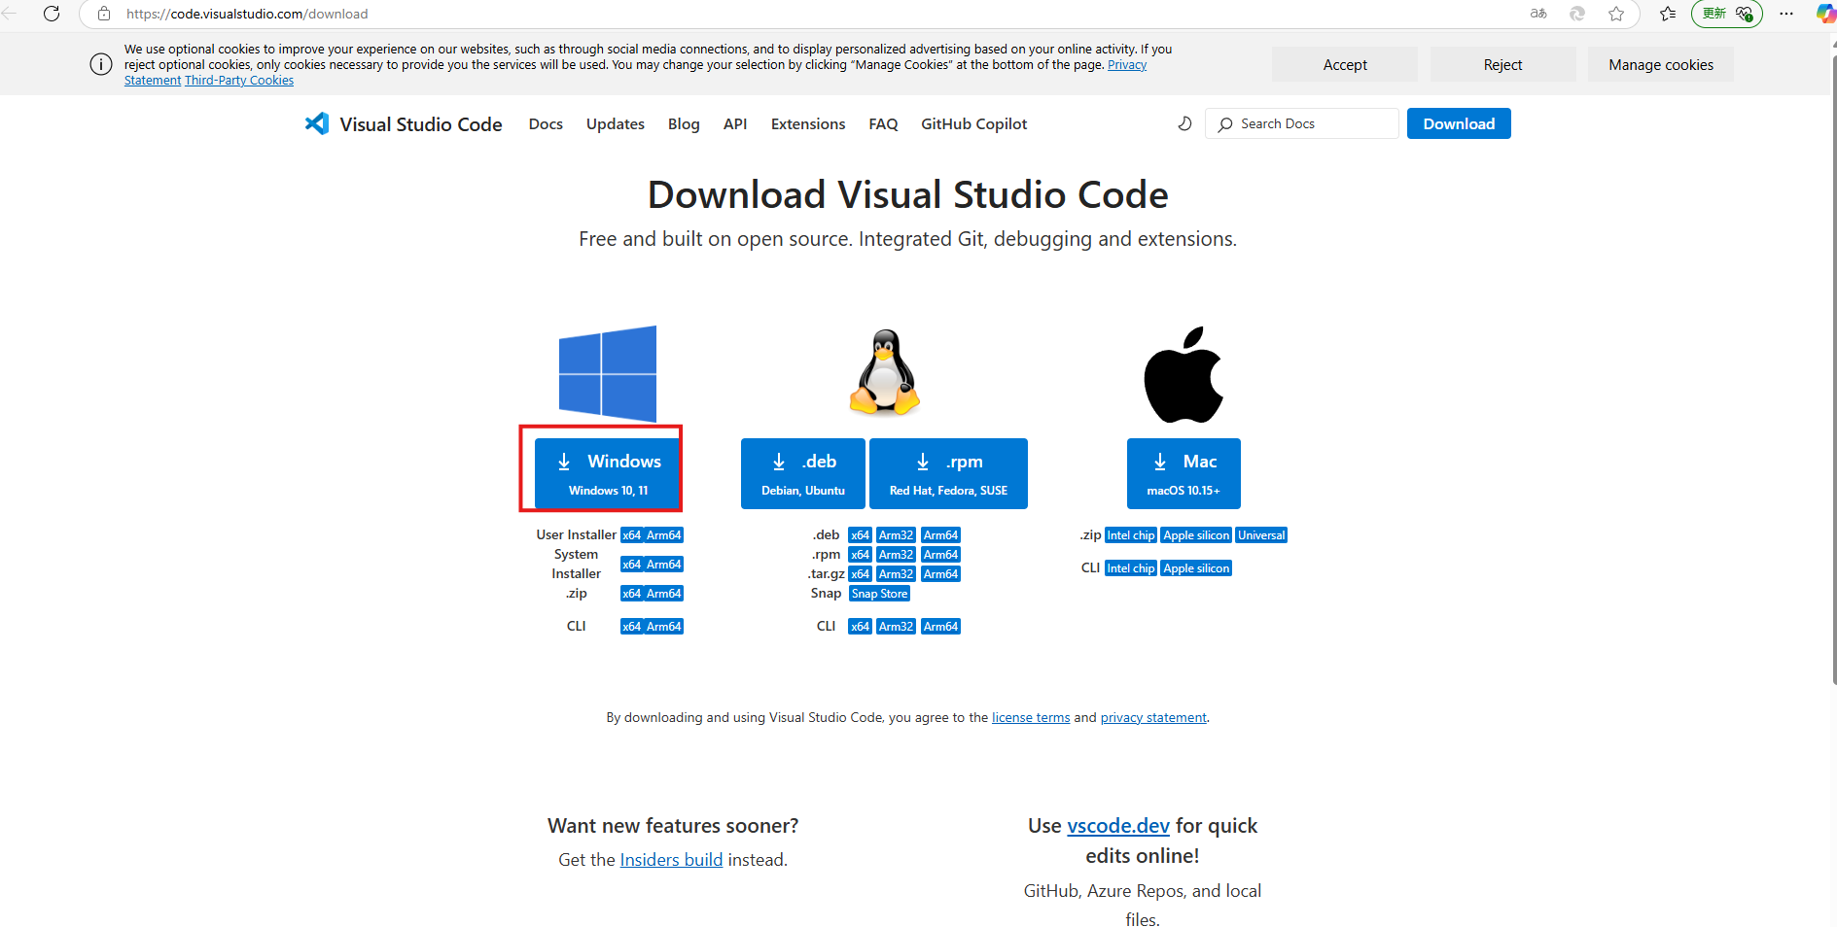Open the Insiders build link

[671, 860]
